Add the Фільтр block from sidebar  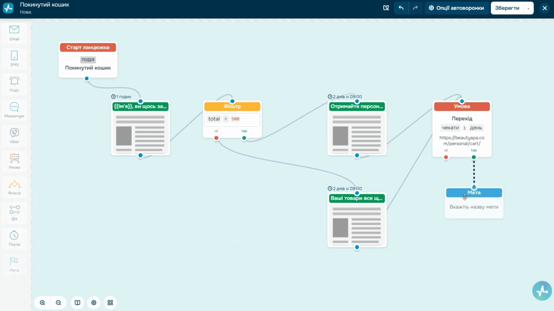pyautogui.click(x=14, y=187)
